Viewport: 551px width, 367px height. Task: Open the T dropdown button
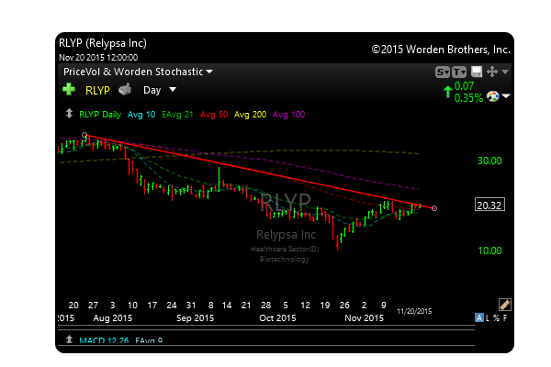(x=459, y=72)
